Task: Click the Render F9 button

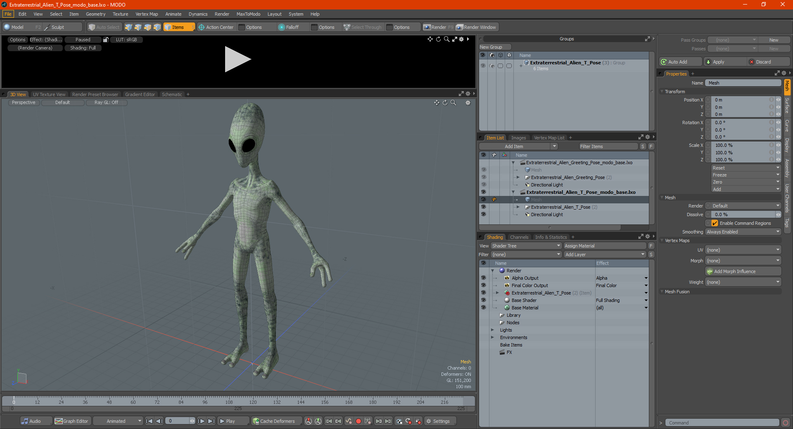Action: 438,27
